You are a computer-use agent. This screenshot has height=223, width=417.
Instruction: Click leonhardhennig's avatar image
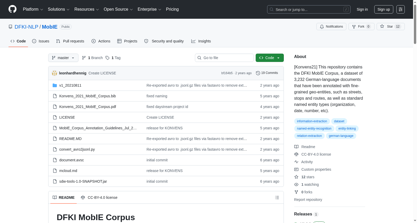click(54, 73)
